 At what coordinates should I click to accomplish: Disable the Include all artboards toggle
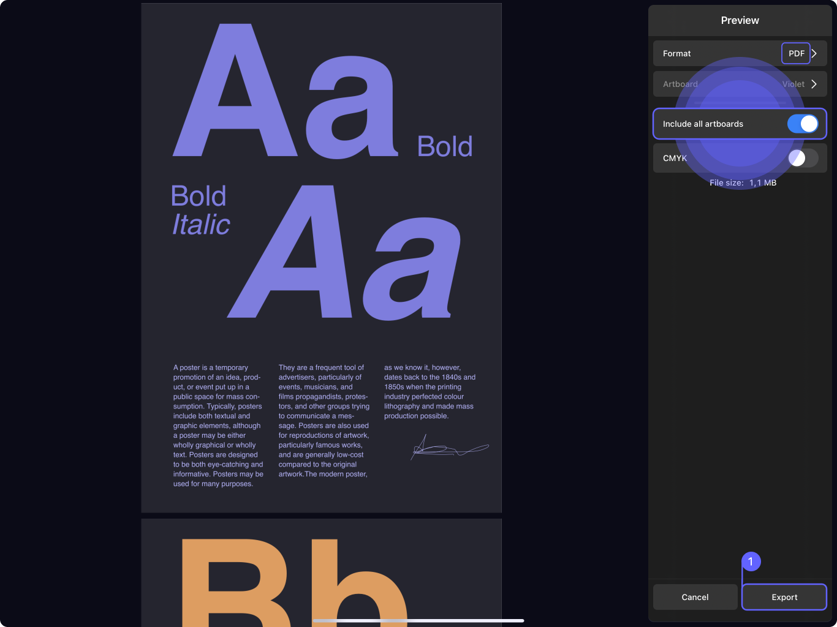[x=803, y=124]
